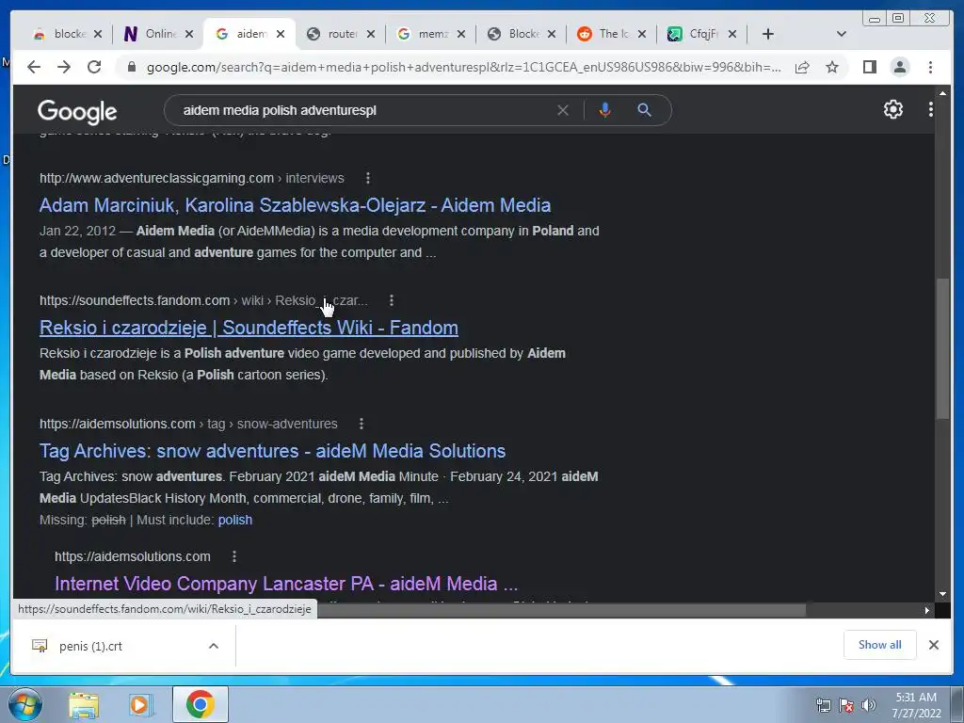This screenshot has width=964, height=723.
Task: Open options for soundeffects.fandom.com result
Action: pyautogui.click(x=391, y=300)
